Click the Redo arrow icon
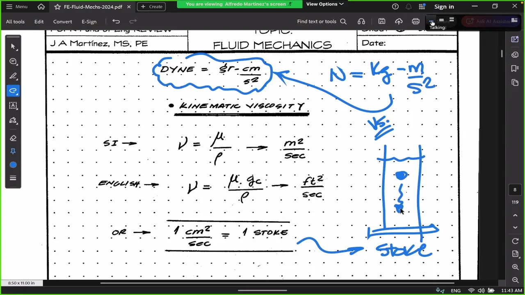 (x=133, y=21)
